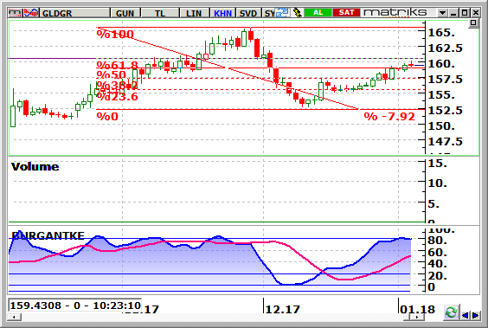Toggle the KHN button
Screen dimensions: 488x328
point(223,13)
